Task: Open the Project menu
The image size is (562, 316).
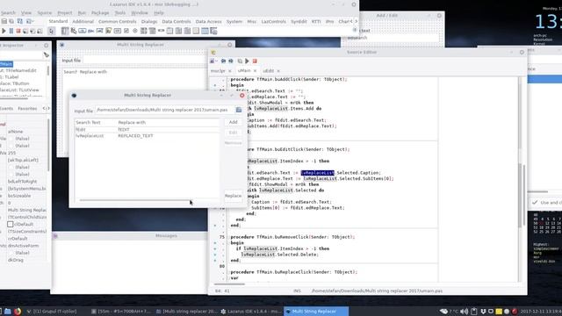Action: coord(64,13)
